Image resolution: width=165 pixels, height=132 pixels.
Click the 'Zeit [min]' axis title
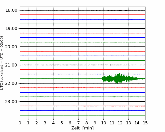tap(82, 128)
